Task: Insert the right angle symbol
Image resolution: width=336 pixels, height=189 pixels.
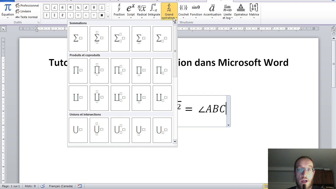Action: [x=47, y=7]
